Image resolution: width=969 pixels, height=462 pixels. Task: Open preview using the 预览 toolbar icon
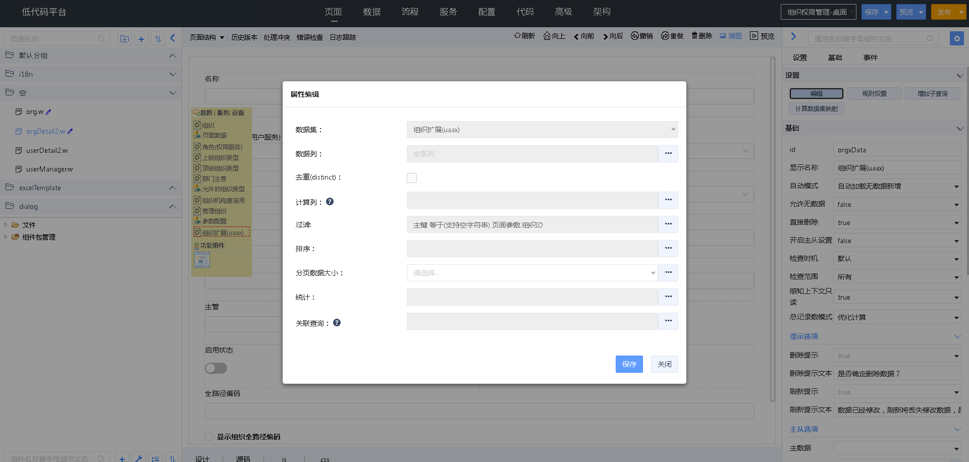click(762, 36)
